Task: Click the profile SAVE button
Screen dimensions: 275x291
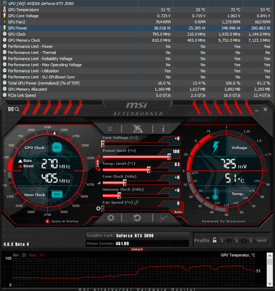Action: [262, 240]
